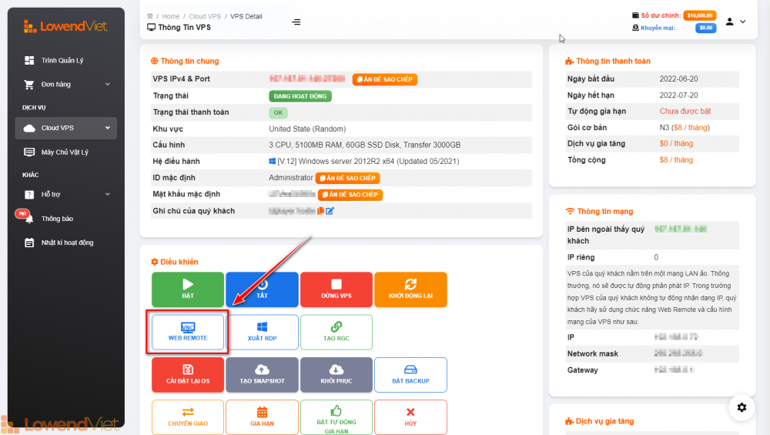Click the United State (Random) region value
The image size is (770, 435).
coord(307,129)
